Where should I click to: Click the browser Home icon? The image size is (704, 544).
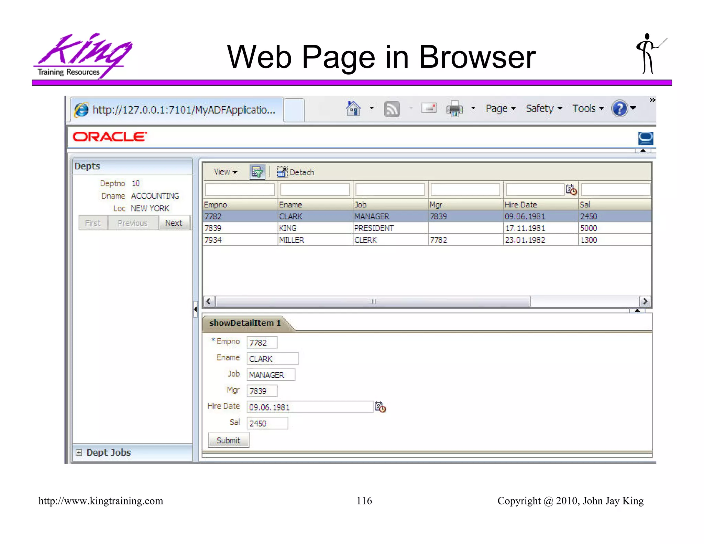point(353,108)
